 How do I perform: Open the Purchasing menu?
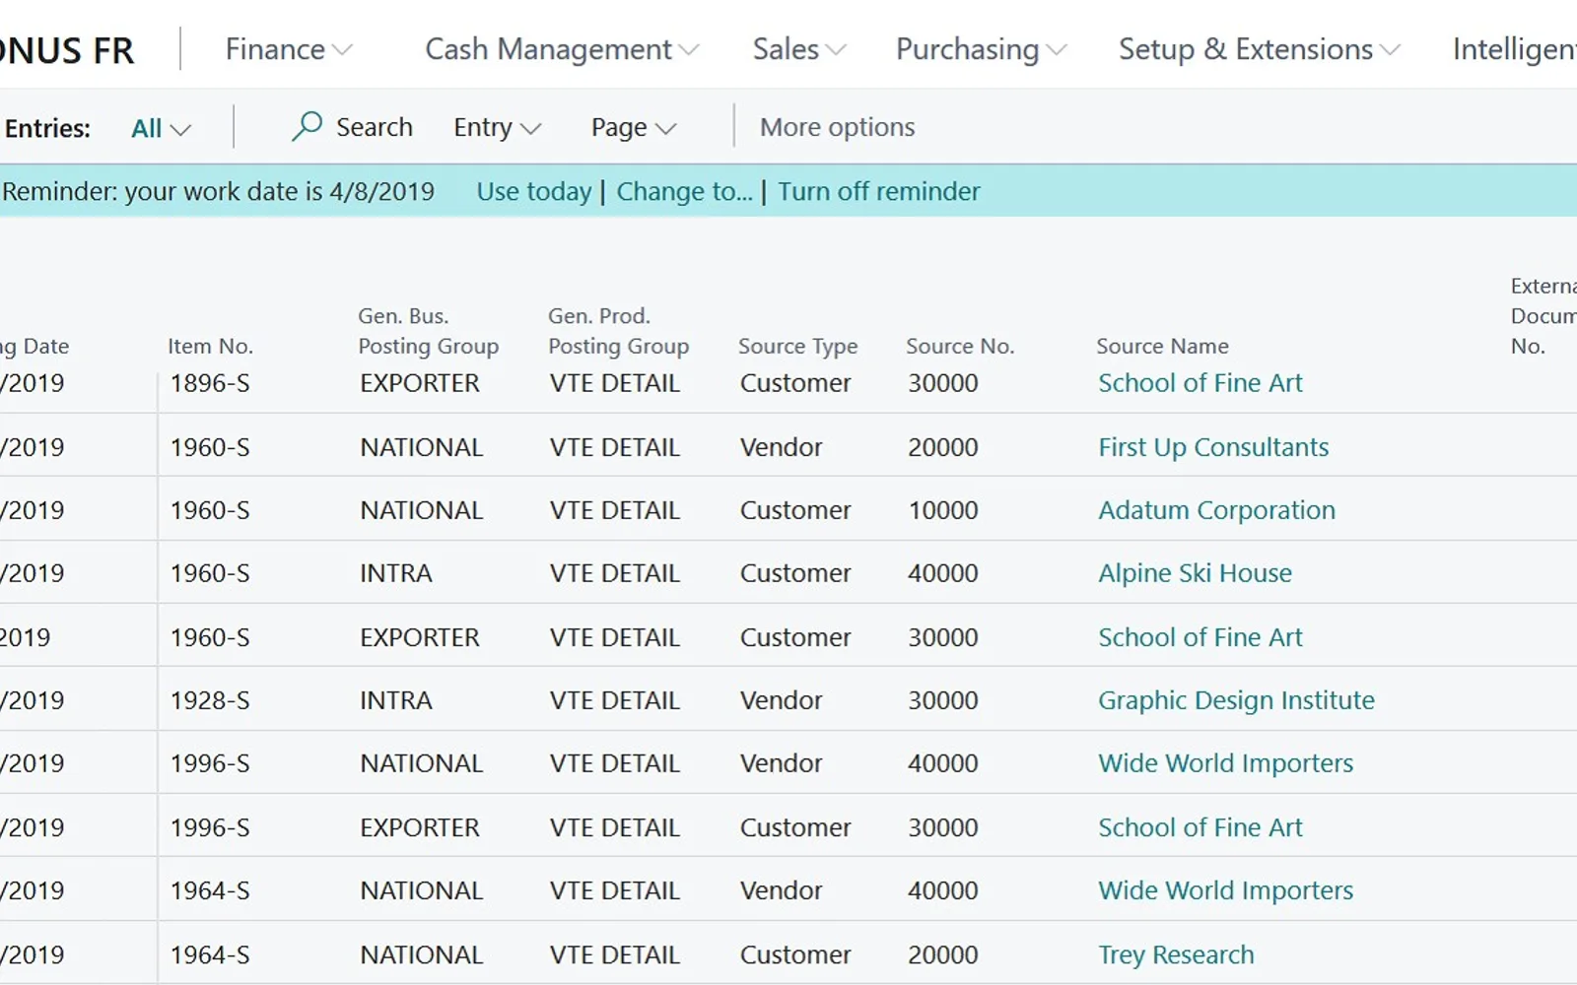pyautogui.click(x=981, y=49)
